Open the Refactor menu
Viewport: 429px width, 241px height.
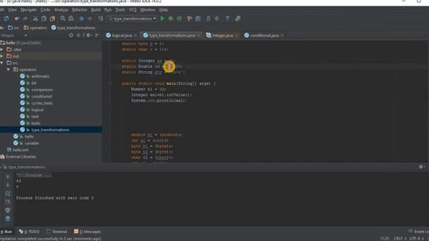79,10
